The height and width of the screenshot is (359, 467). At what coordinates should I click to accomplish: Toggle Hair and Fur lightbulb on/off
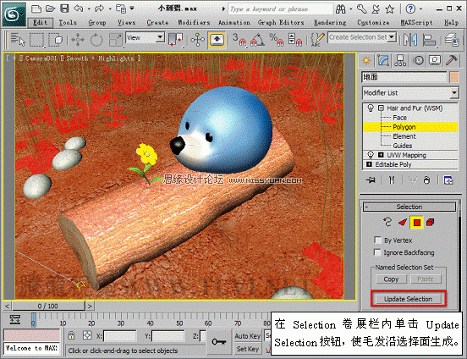(371, 108)
